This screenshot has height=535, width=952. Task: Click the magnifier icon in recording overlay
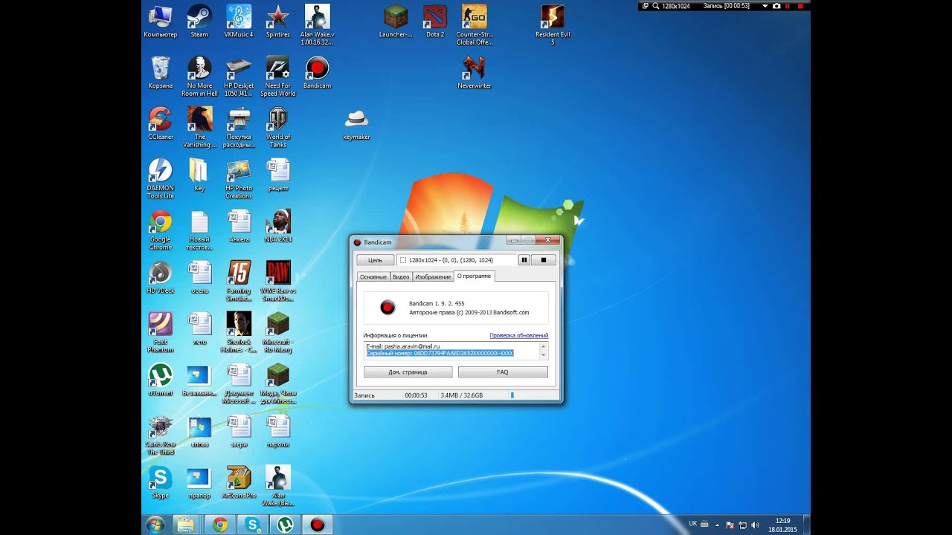(x=655, y=6)
